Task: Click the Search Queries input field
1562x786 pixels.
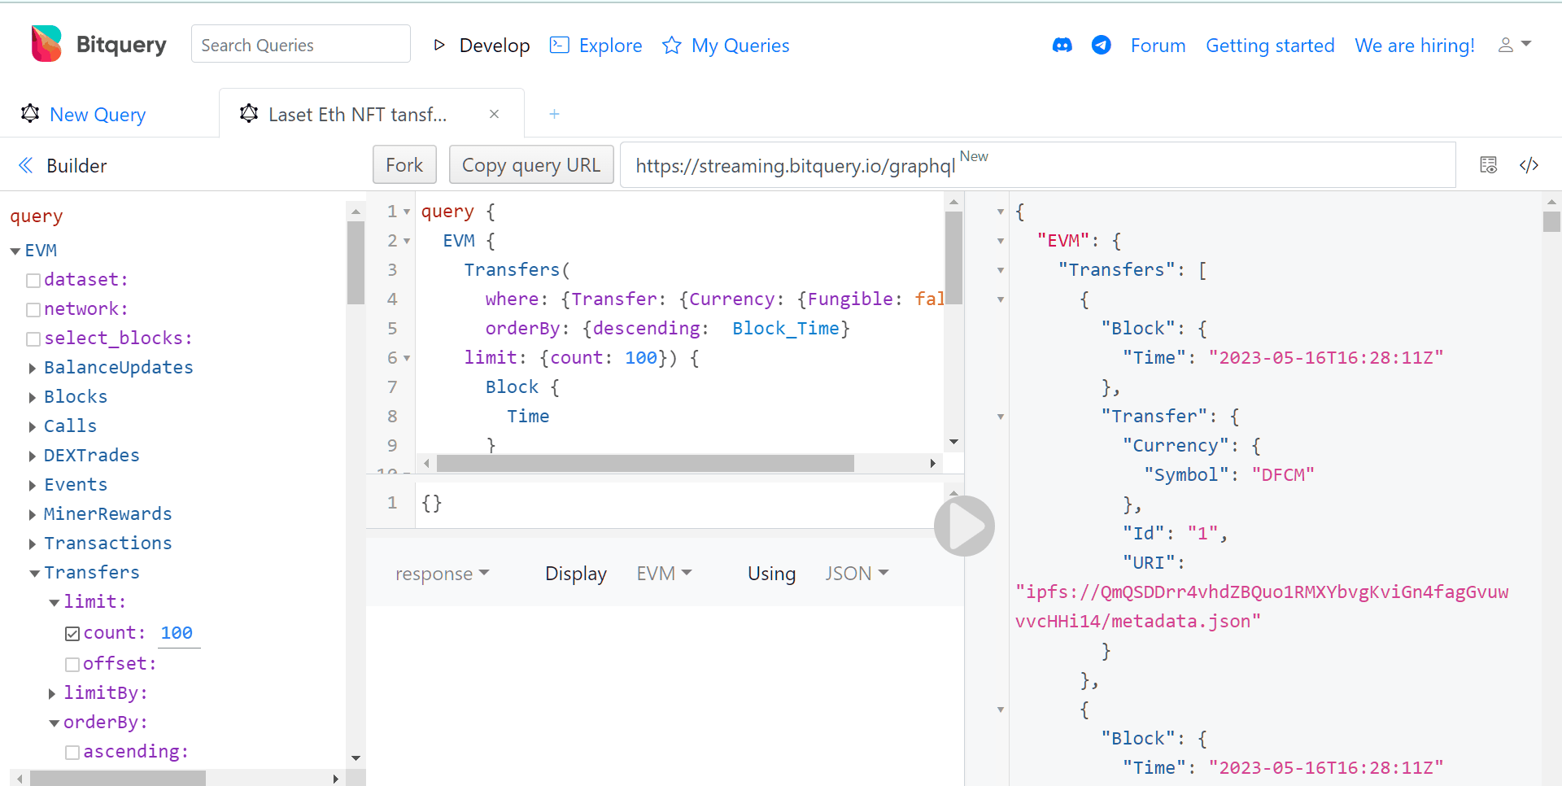Action: (x=300, y=44)
